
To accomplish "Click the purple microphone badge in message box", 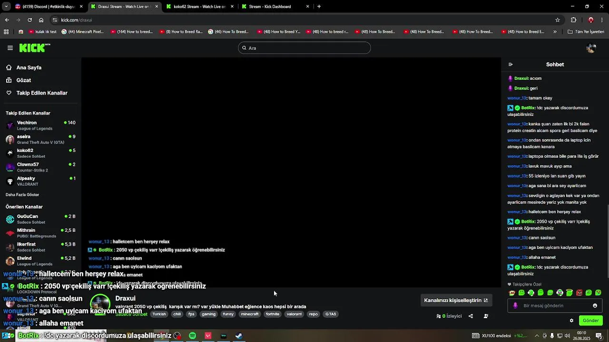I will pyautogui.click(x=515, y=305).
